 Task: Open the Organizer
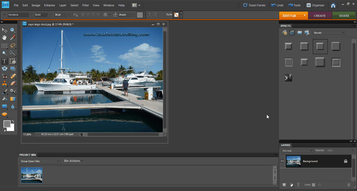(x=315, y=5)
